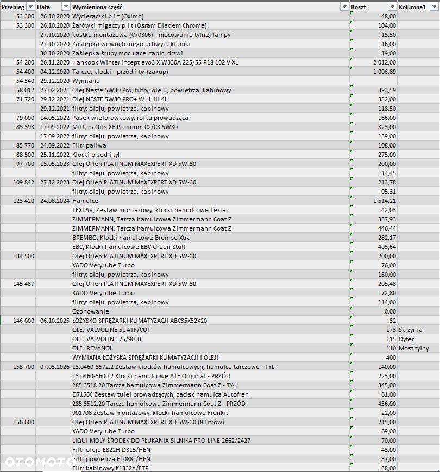Select the Kolumna1 header cell

click(418, 7)
